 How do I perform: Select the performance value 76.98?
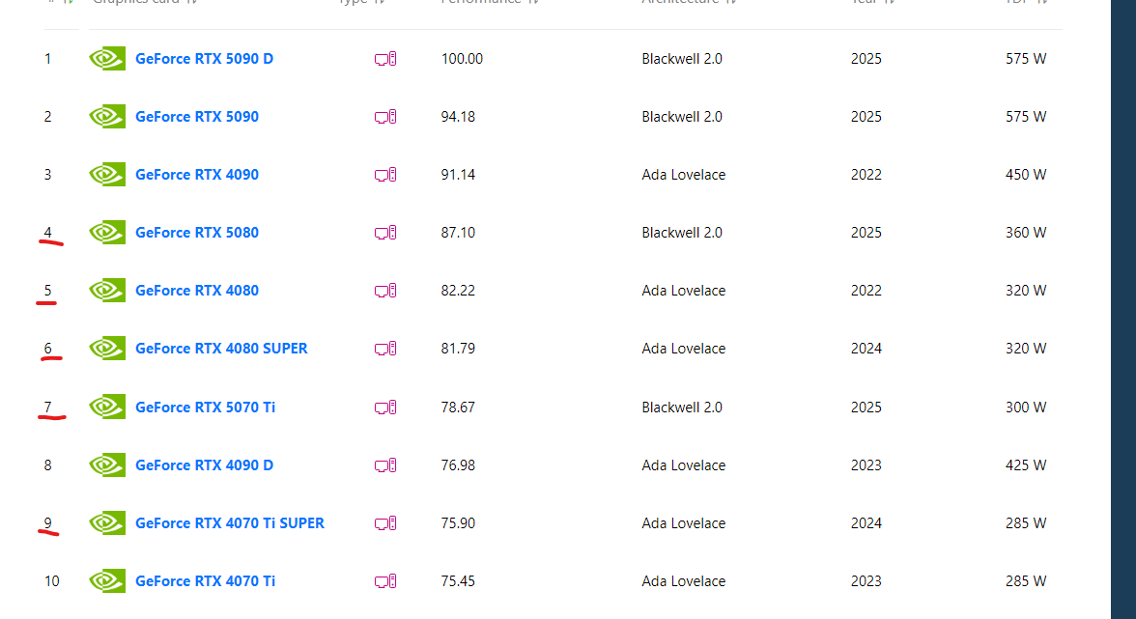coord(459,464)
